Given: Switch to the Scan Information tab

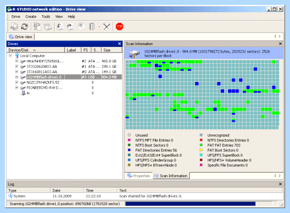Looking at the screenshot, I should click(171, 176).
